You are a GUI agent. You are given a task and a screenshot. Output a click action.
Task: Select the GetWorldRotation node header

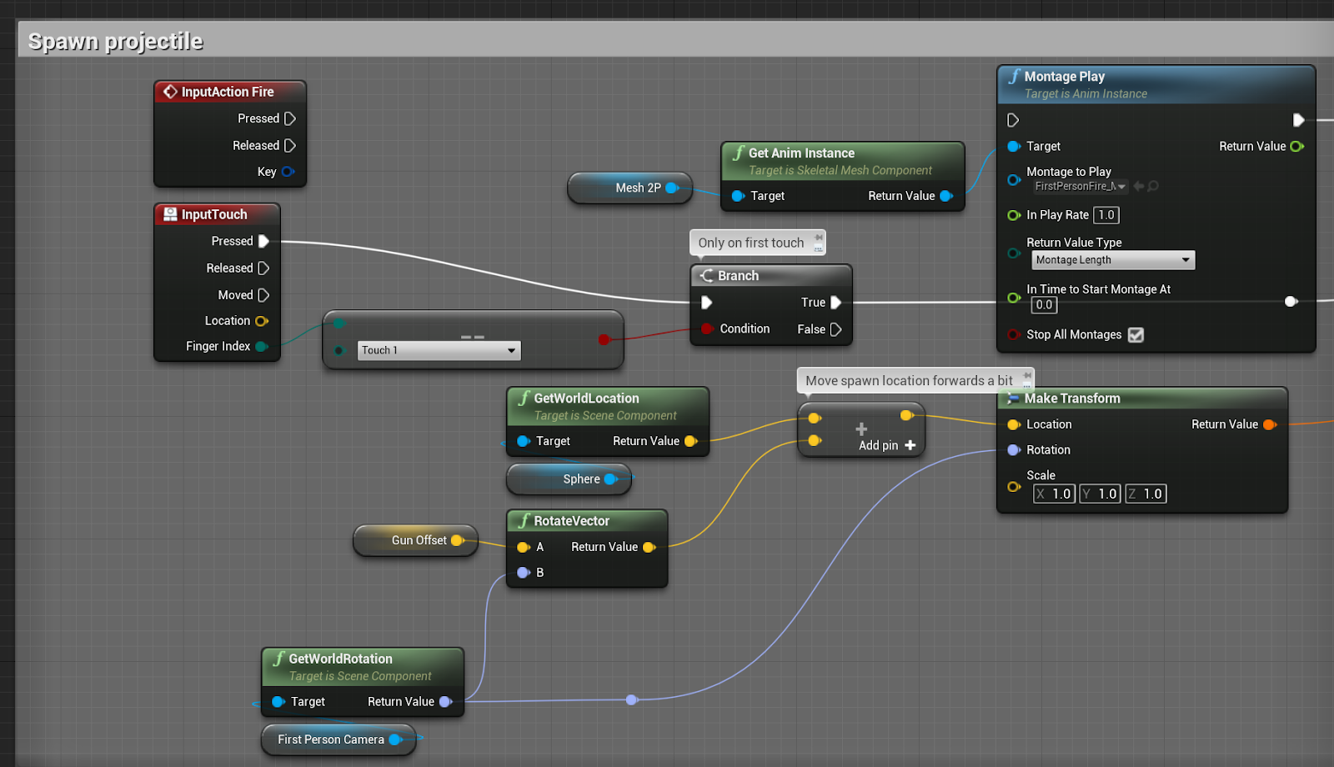pos(362,666)
